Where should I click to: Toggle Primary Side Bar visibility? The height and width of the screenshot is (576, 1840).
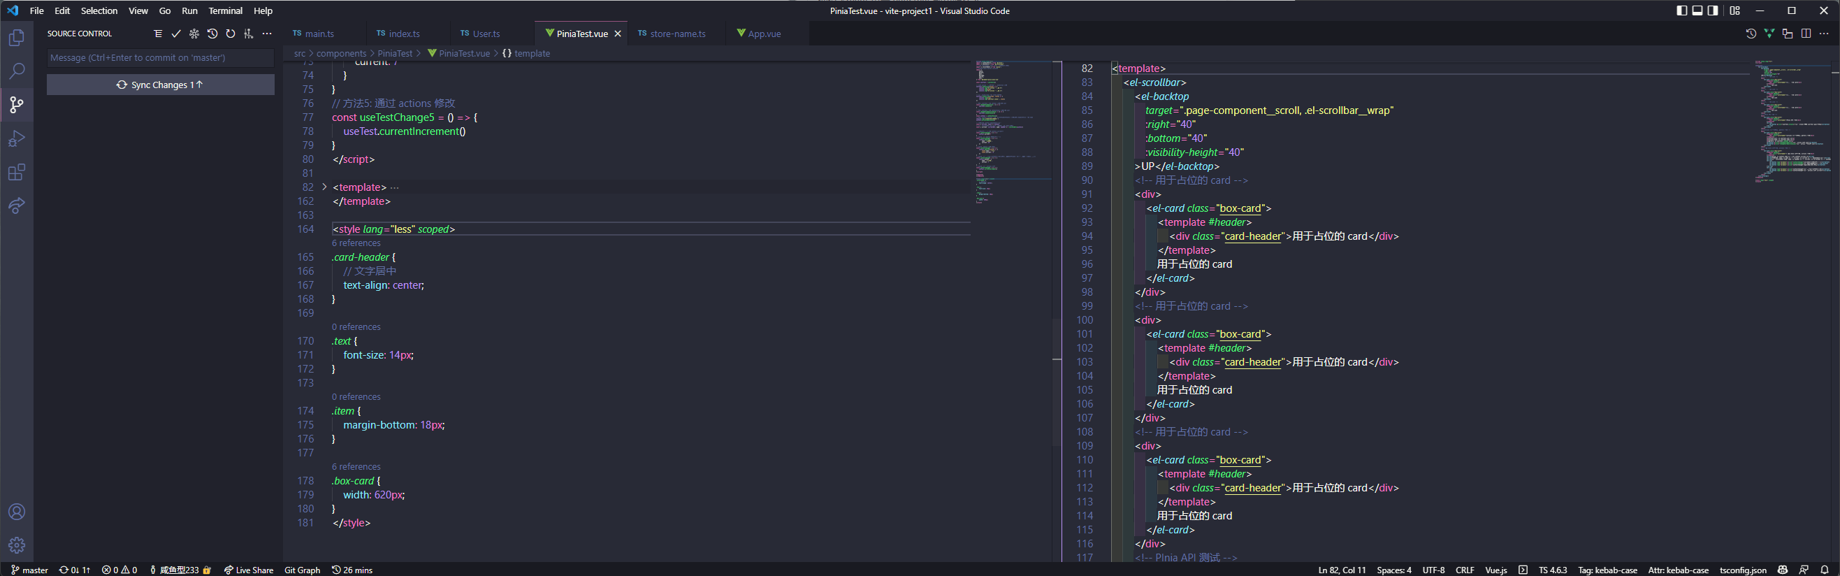[1681, 10]
